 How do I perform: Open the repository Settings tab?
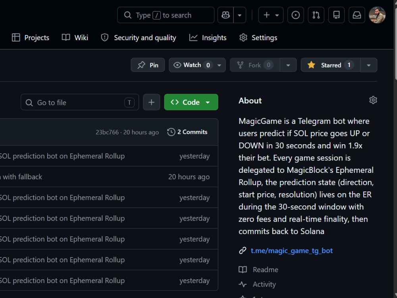(x=258, y=38)
